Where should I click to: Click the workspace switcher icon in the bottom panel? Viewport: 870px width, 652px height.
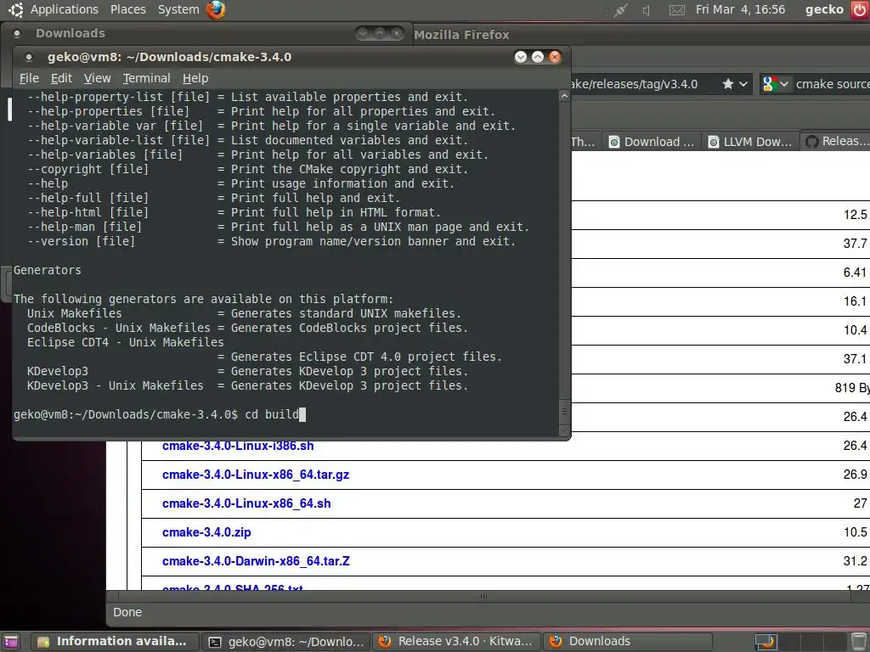pyautogui.click(x=765, y=642)
